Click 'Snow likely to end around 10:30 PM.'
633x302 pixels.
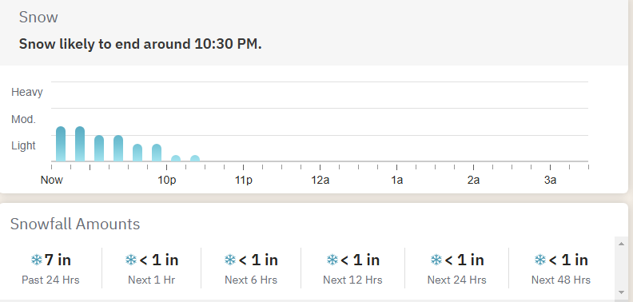pos(141,44)
